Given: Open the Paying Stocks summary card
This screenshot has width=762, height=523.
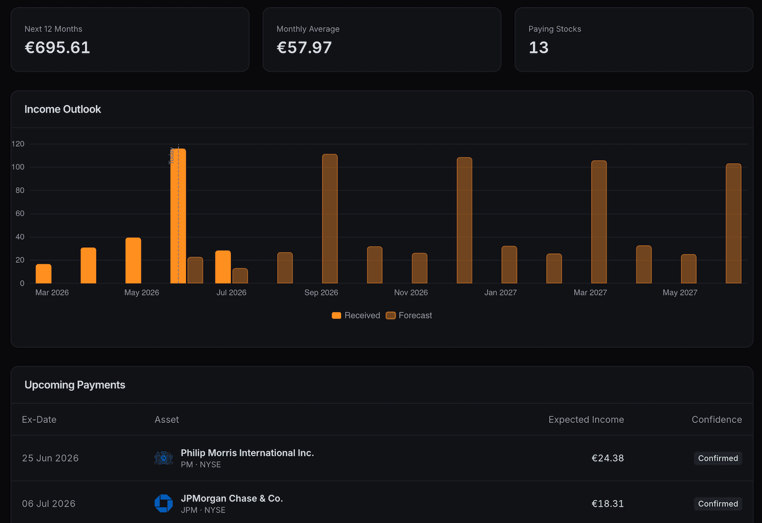Looking at the screenshot, I should (634, 40).
